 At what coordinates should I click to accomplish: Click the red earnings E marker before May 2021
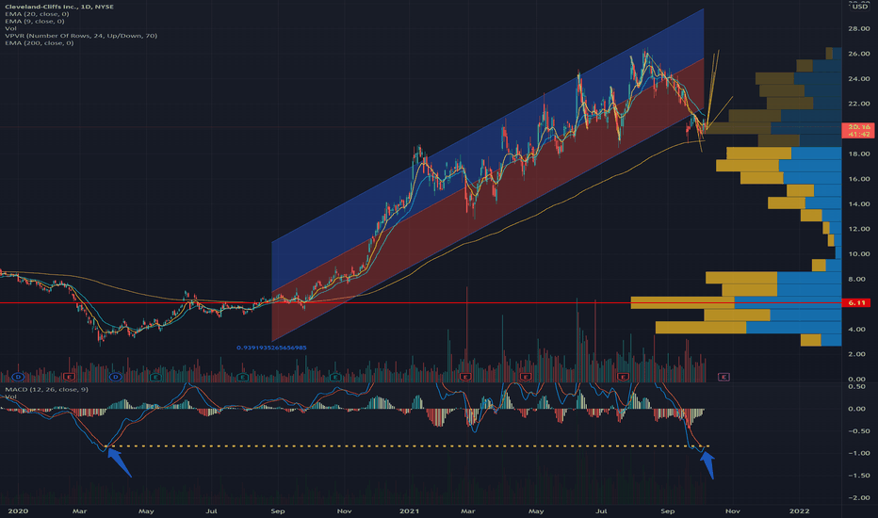[x=526, y=378]
